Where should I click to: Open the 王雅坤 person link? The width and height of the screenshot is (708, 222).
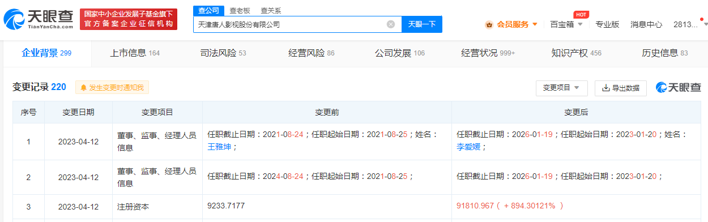pos(219,147)
